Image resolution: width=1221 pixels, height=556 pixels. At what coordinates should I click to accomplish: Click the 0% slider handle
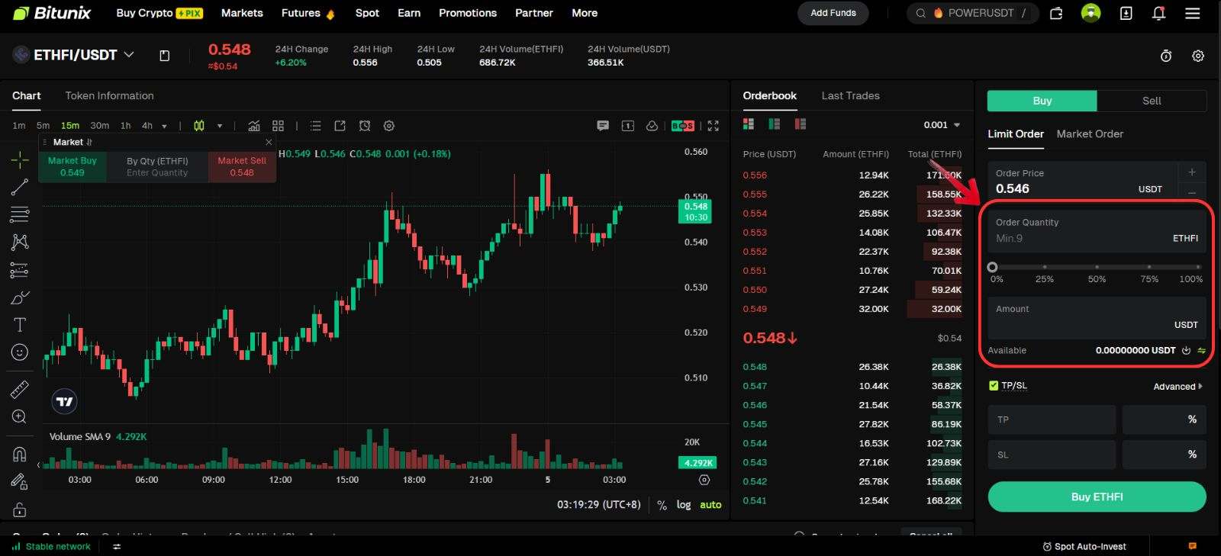click(x=992, y=268)
